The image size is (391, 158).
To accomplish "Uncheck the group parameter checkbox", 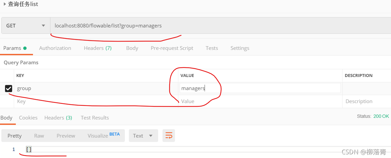I will [8, 88].
